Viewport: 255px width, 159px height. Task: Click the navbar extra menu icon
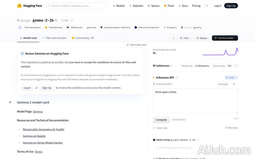point(206,6)
